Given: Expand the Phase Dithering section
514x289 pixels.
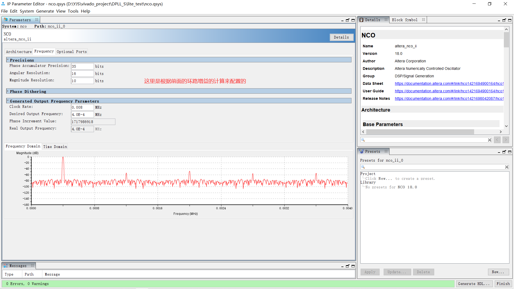Looking at the screenshot, I should [x=8, y=91].
